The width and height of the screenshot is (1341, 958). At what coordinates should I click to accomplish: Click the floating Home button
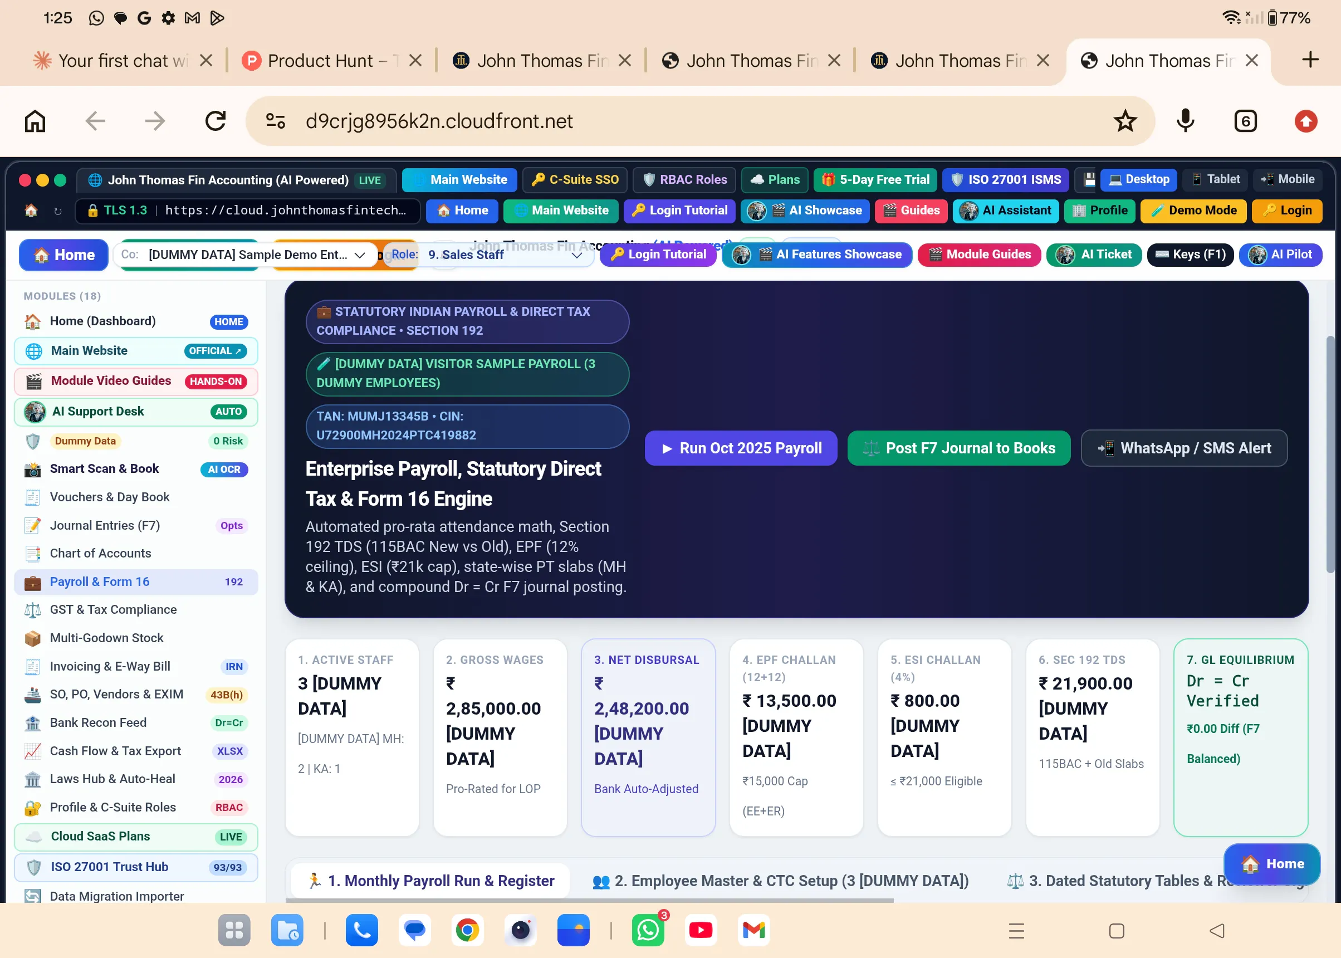point(1272,864)
